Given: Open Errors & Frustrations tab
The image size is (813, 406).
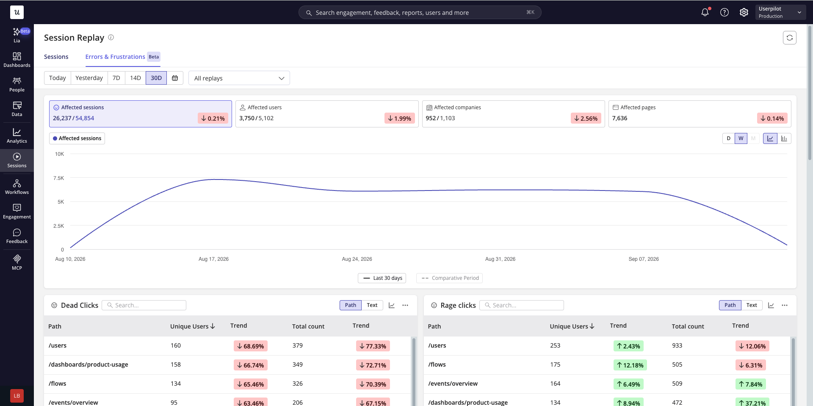Looking at the screenshot, I should tap(123, 57).
